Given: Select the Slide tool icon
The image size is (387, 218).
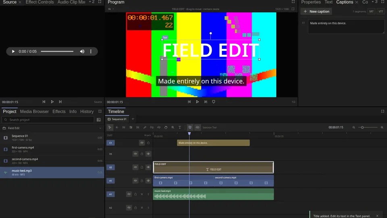Looking at the screenshot, I should [159, 127].
